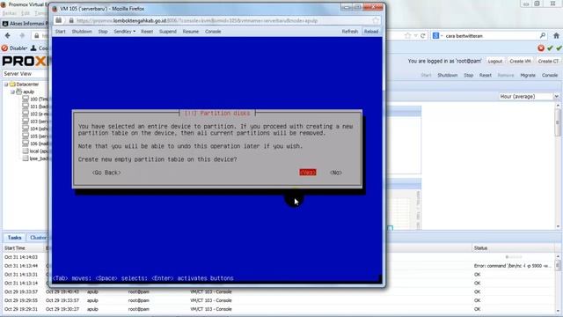Click the main panel vertical scrollbar

click(x=558, y=166)
